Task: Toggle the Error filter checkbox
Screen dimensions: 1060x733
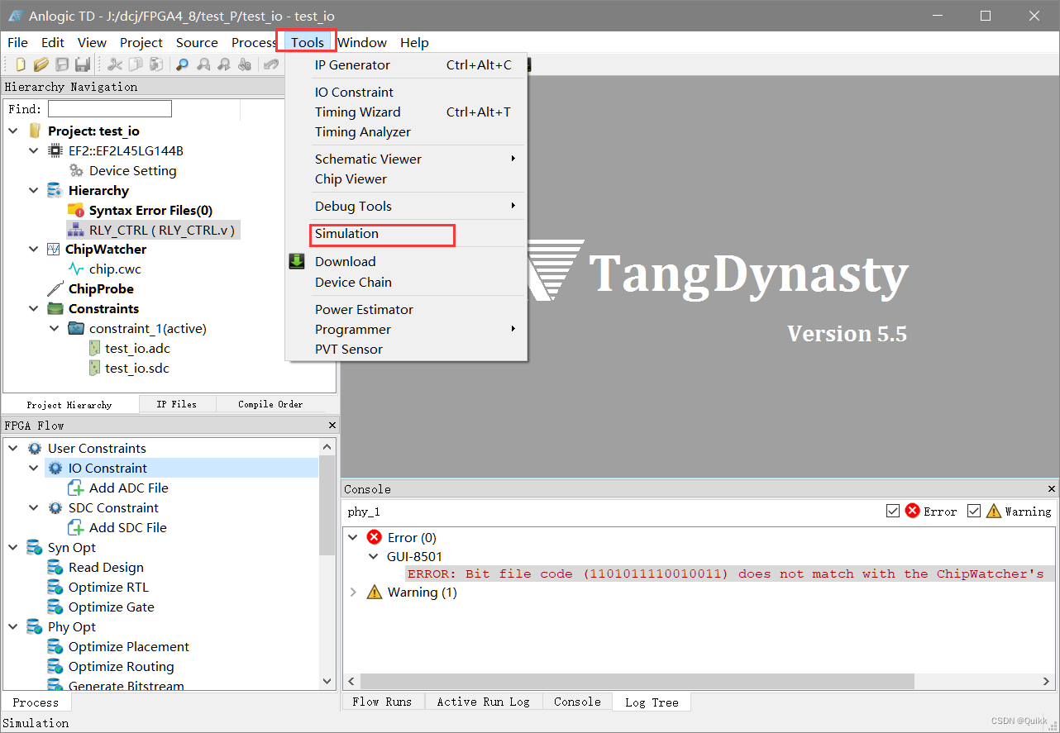Action: pos(892,511)
